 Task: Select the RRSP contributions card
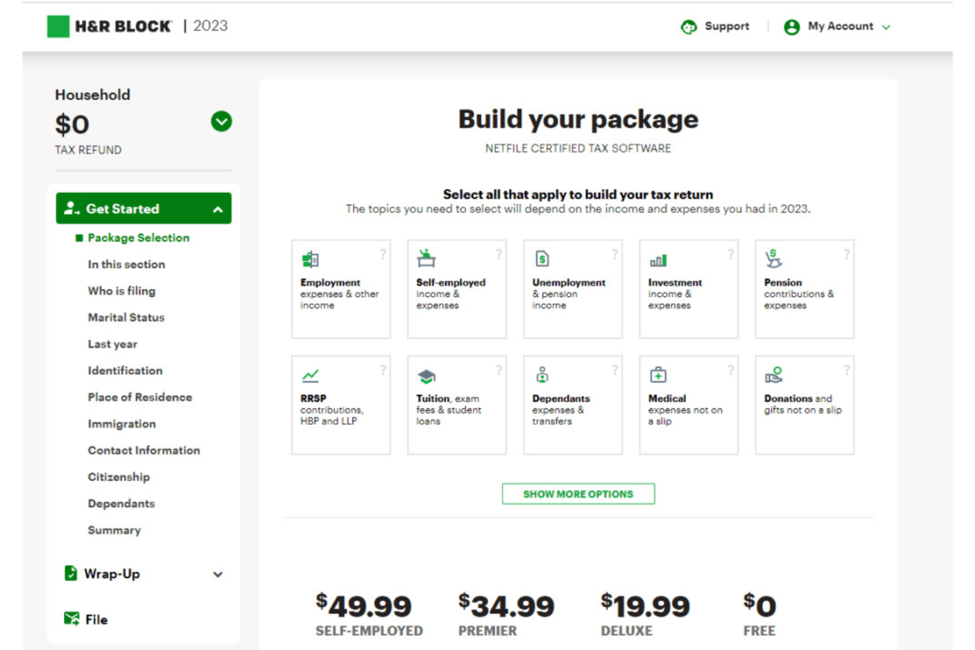tap(341, 405)
